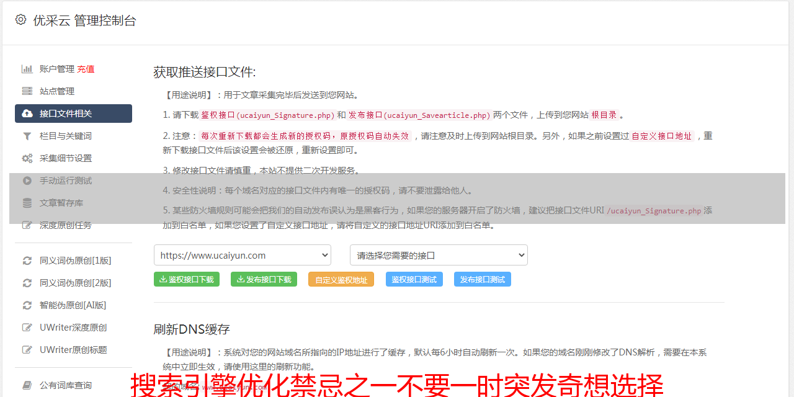Click the refresh icon for 同义词伪原创[2版]
Screen dimensions: 794x397
pyautogui.click(x=27, y=283)
